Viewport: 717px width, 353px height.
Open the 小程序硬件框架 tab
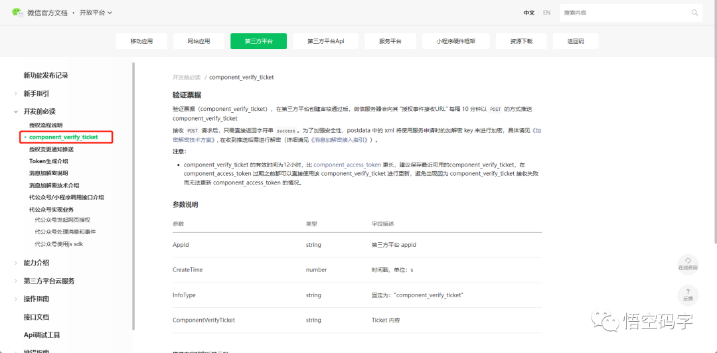click(455, 41)
